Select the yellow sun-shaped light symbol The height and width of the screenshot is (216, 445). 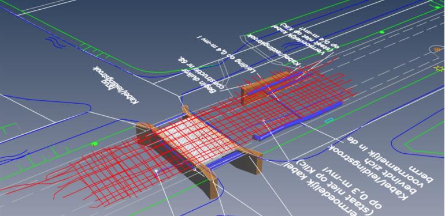440,68
